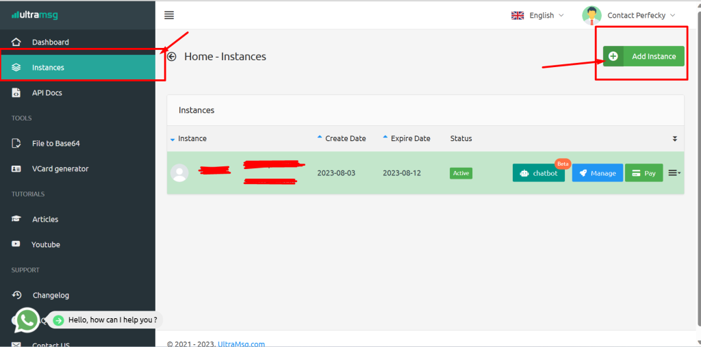This screenshot has width=701, height=347.
Task: Click the VCard generator card icon
Action: tap(16, 169)
